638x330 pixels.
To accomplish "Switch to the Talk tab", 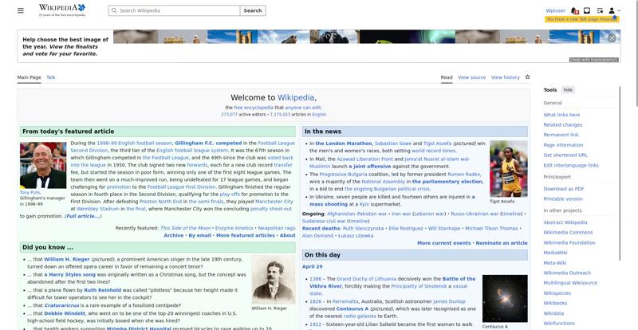I will pos(51,77).
